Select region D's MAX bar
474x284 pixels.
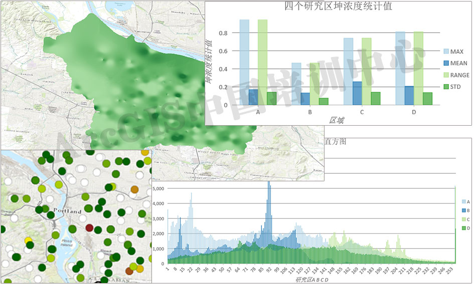(400, 68)
